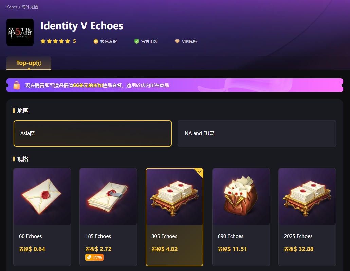Screen dimensions: 350x271
Task: Click the 305 Echoes letter tray image
Action: (174, 197)
